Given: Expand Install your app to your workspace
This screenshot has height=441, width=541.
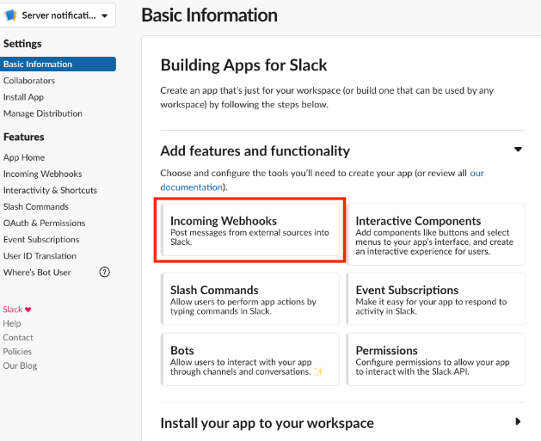Looking at the screenshot, I should tap(518, 421).
